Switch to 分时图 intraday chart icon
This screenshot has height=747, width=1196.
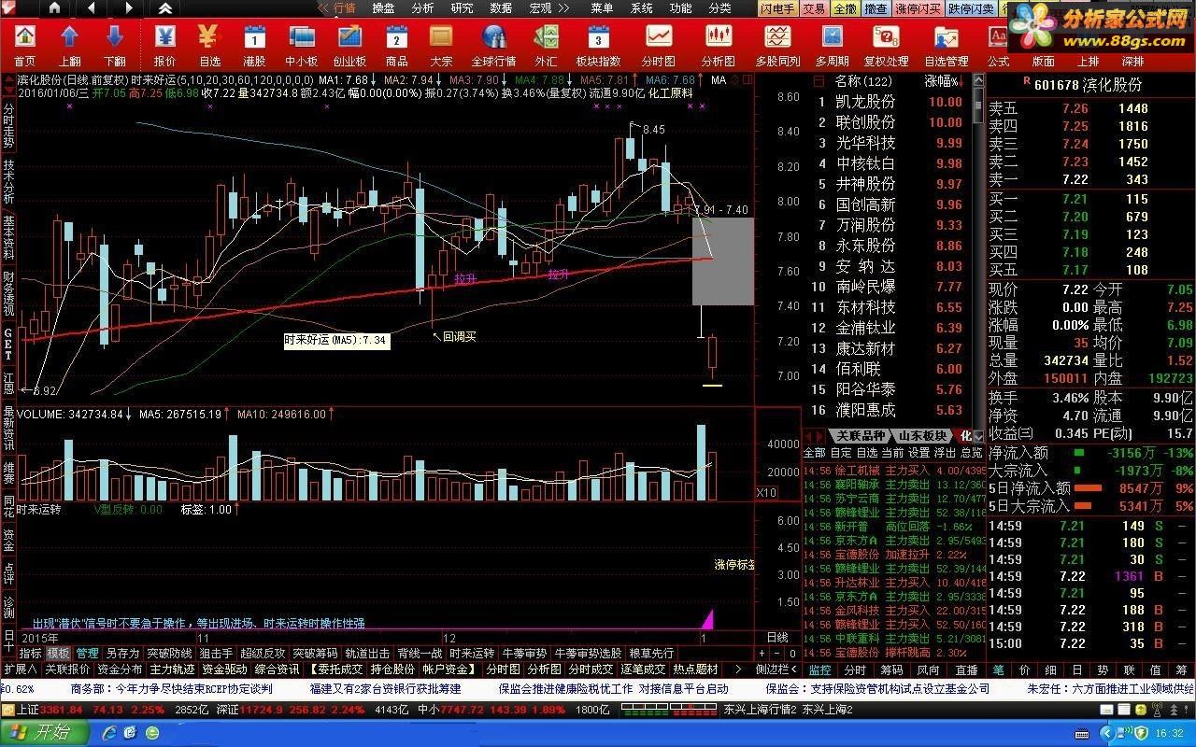tap(659, 45)
